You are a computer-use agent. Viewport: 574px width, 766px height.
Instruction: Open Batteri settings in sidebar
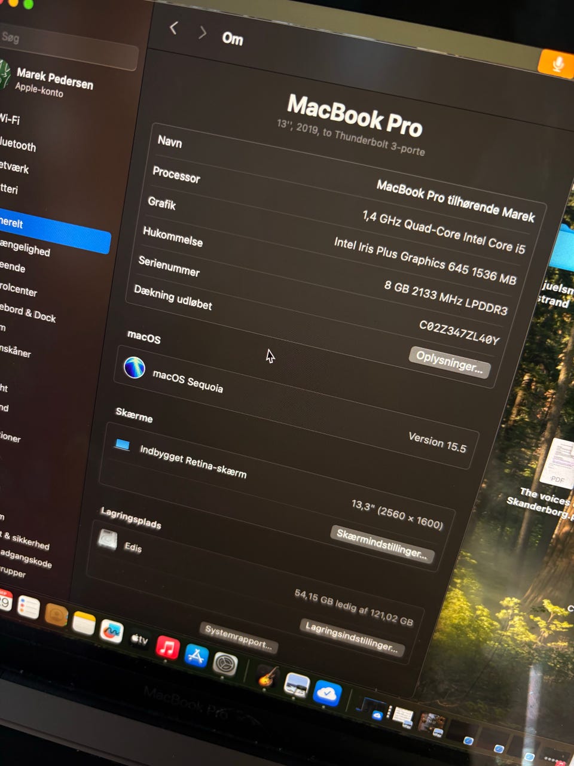tap(9, 189)
